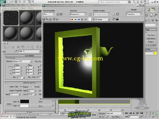Open the Selected key mode dropdown

115,113
